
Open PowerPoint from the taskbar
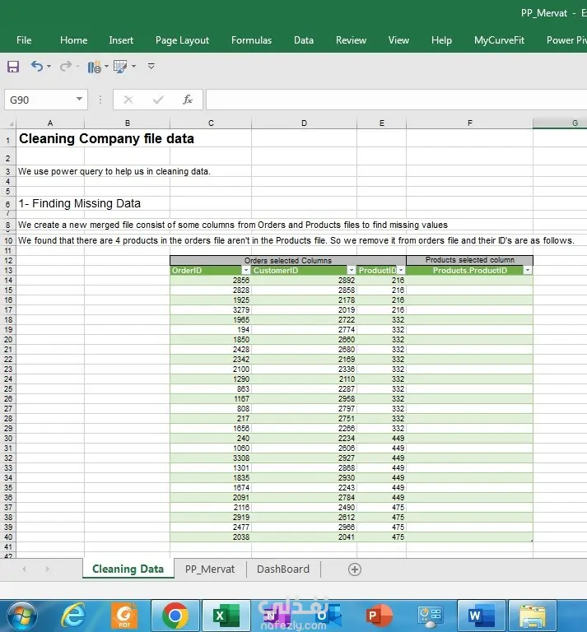(x=379, y=615)
